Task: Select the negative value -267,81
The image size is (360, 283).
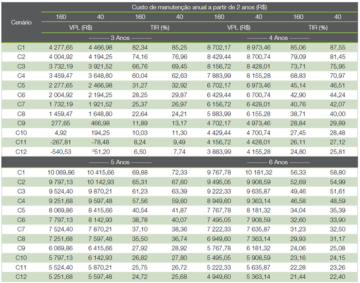Action: pyautogui.click(x=61, y=142)
